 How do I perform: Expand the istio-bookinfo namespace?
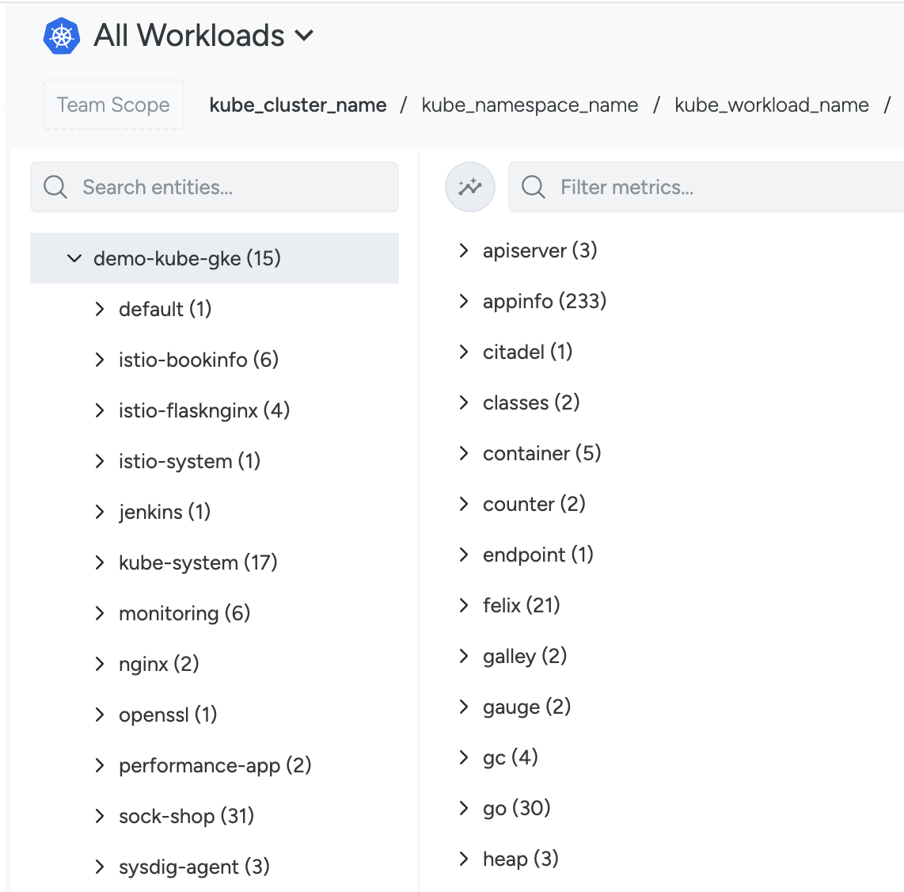click(100, 360)
